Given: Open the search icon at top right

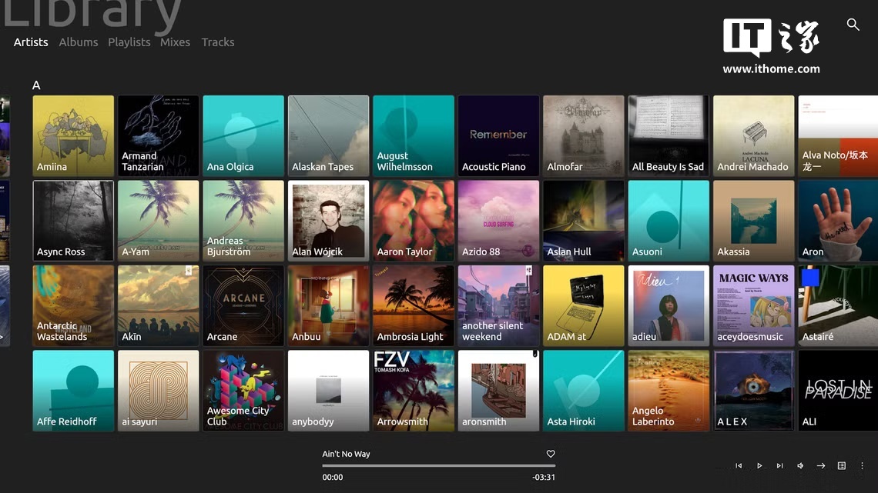Looking at the screenshot, I should coord(853,25).
